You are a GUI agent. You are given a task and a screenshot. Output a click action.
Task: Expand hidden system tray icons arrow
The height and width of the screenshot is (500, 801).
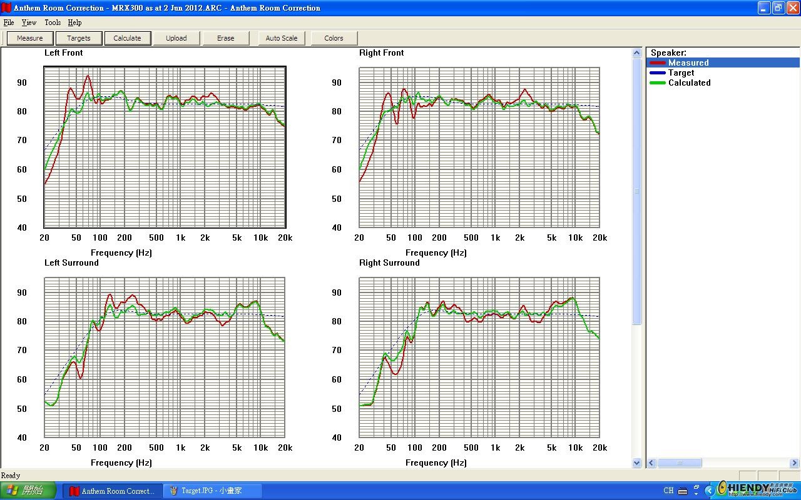(710, 491)
